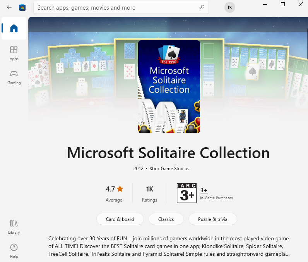
Task: Open the Library in sidebar
Action: (x=14, y=226)
